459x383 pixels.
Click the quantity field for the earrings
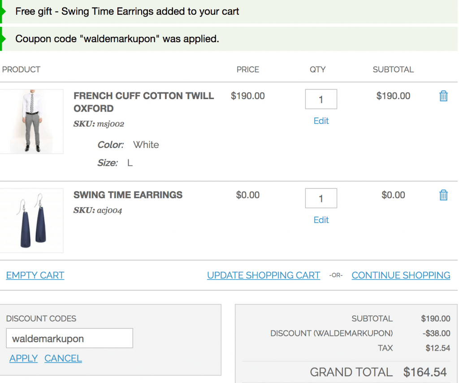click(321, 198)
